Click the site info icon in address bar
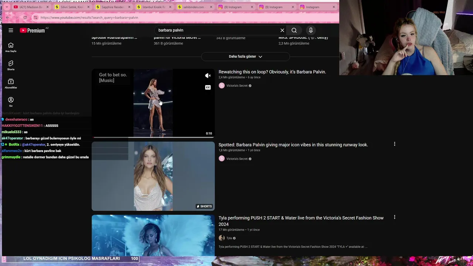 [35, 17]
